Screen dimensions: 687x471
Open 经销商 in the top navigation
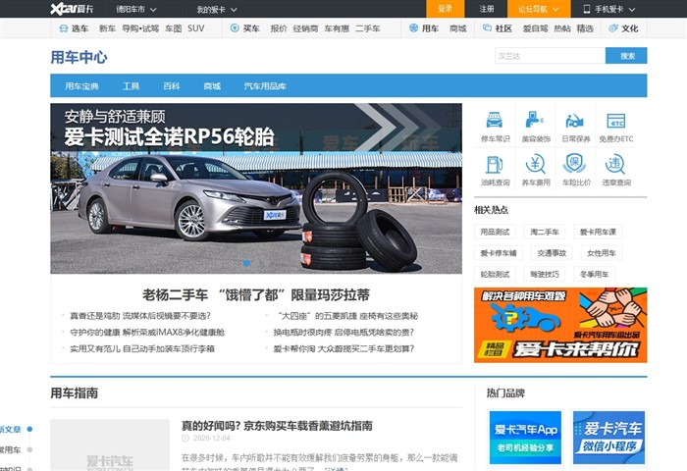click(305, 28)
